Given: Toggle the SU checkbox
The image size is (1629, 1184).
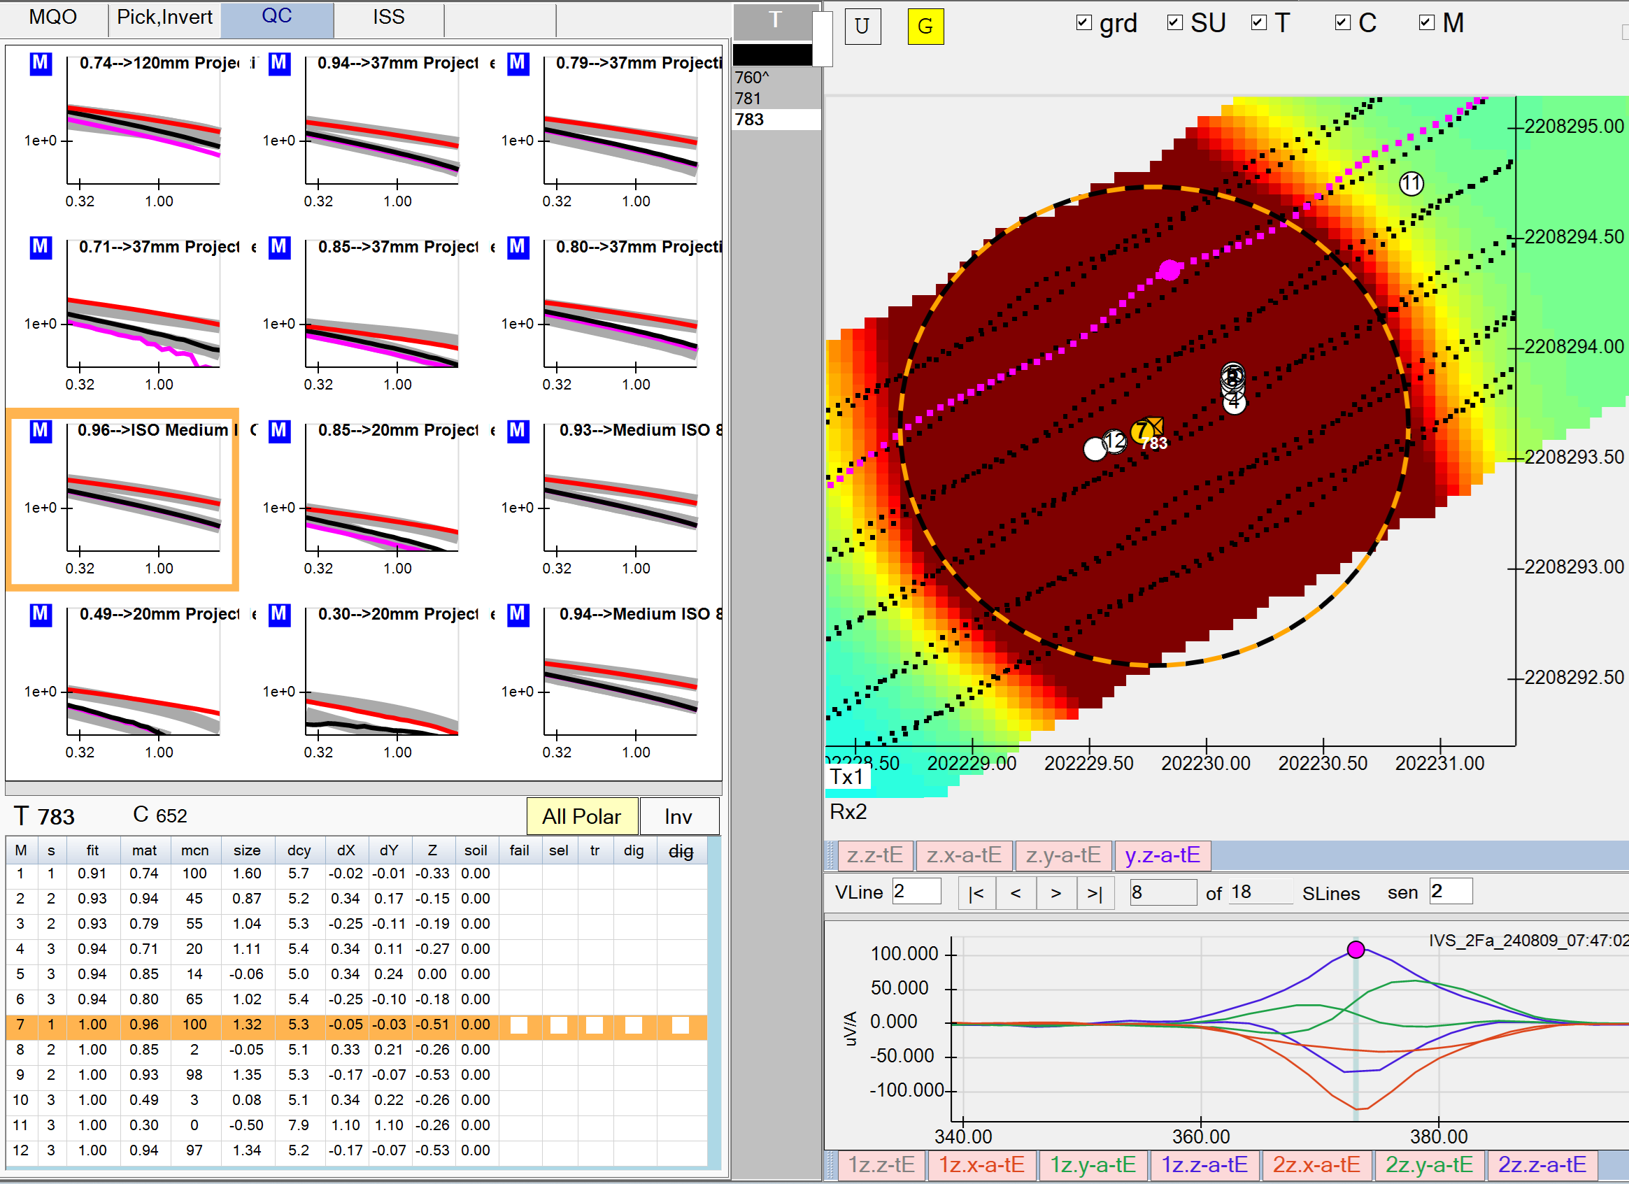Looking at the screenshot, I should (1175, 23).
